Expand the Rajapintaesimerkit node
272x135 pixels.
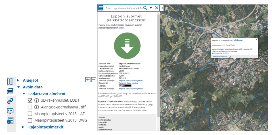pyautogui.click(x=23, y=127)
